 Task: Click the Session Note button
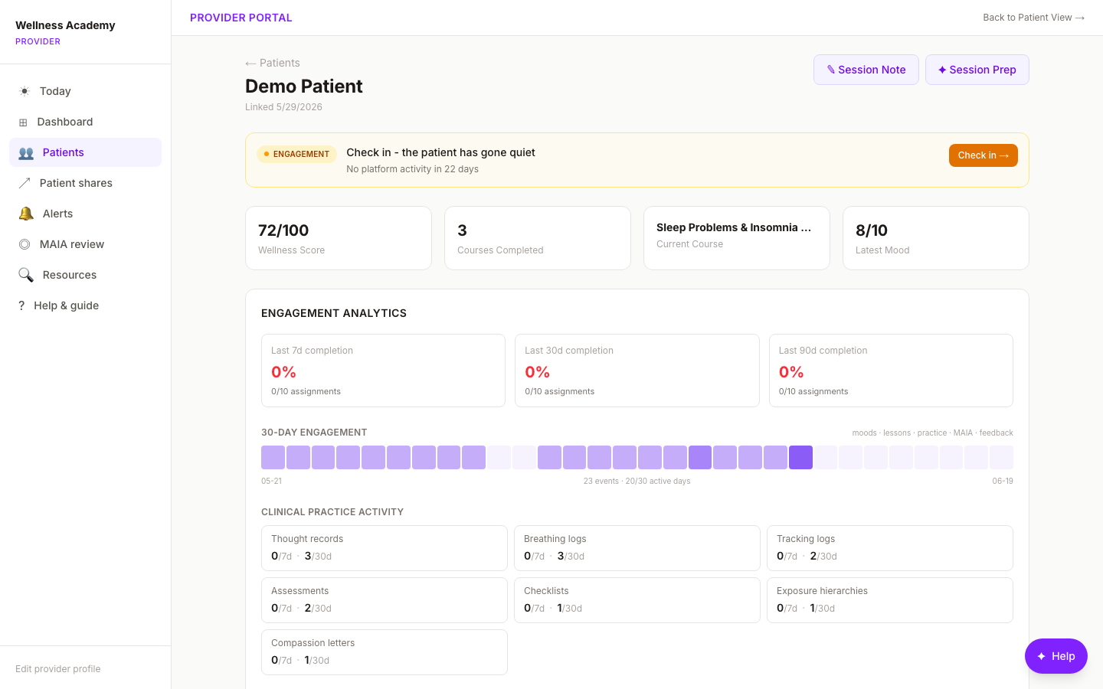[866, 70]
